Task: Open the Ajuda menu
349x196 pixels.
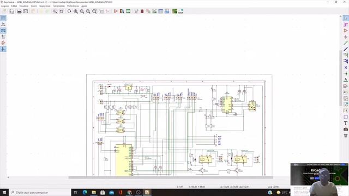Action: click(x=84, y=6)
